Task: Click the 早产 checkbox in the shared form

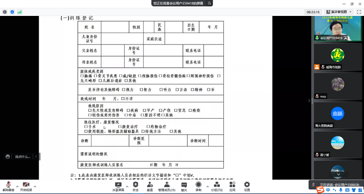Action: point(144,110)
